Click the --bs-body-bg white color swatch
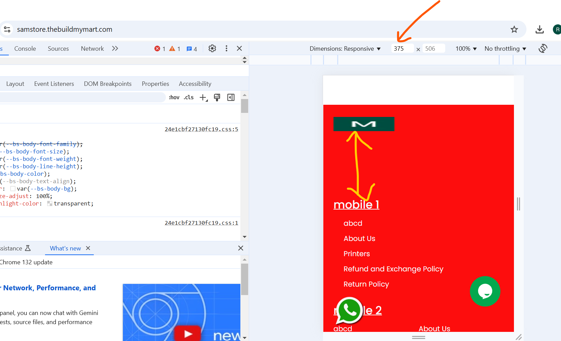Viewport: 561px width, 341px height. coord(13,189)
